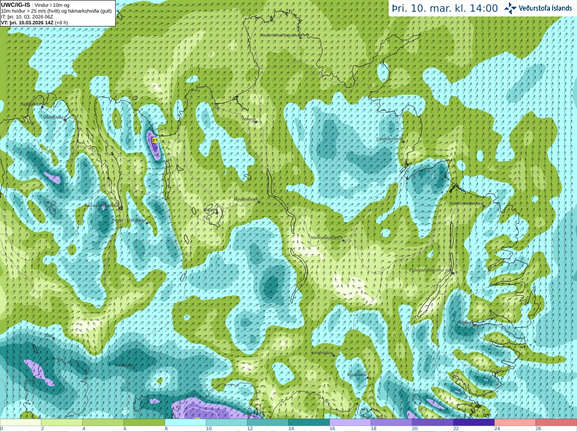Click the legend value '26'
The height and width of the screenshot is (432, 577).
tap(538, 429)
